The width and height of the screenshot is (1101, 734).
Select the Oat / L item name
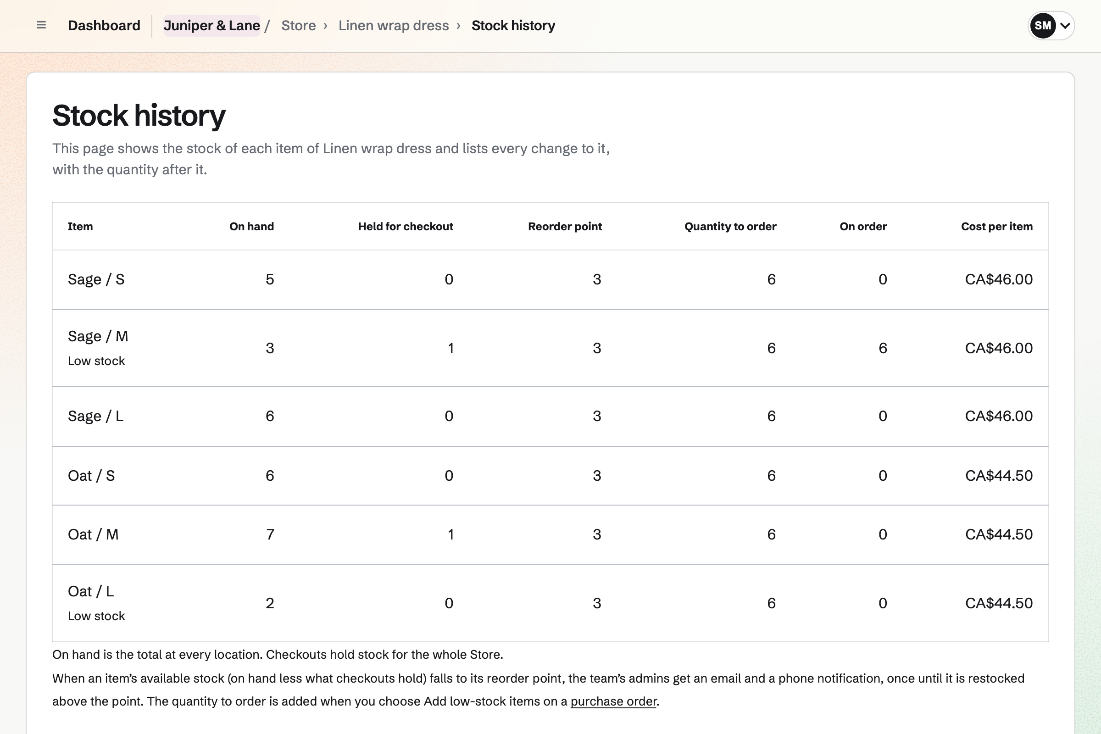point(91,591)
